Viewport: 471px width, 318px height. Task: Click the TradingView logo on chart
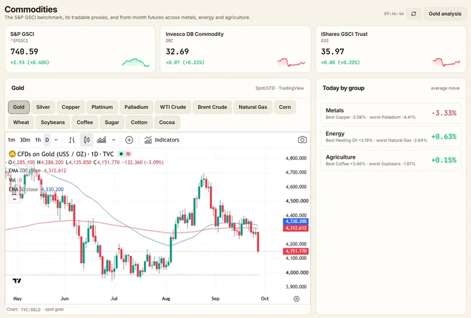17,281
